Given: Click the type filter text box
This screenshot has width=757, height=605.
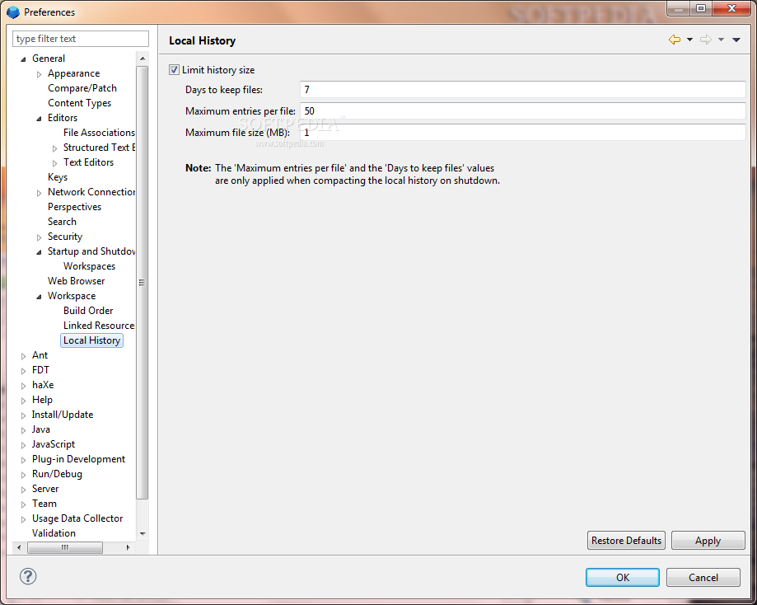Looking at the screenshot, I should 81,39.
